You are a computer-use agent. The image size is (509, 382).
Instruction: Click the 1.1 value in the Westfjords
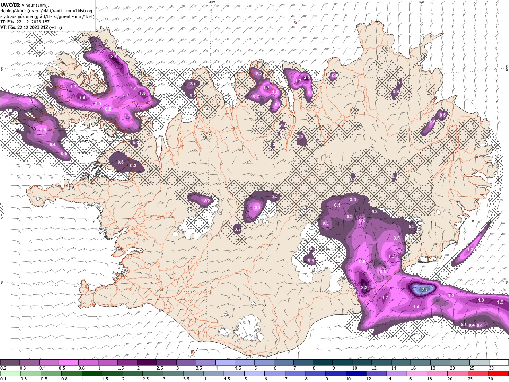(126, 96)
